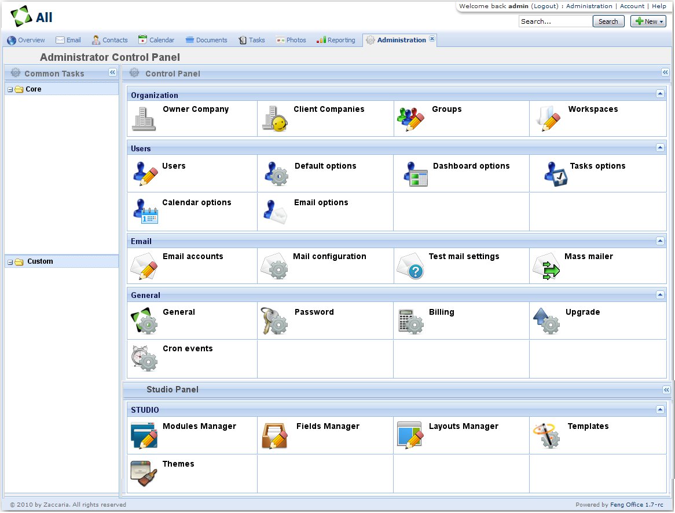Open the Billing calculator icon
The image size is (675, 513).
point(410,321)
